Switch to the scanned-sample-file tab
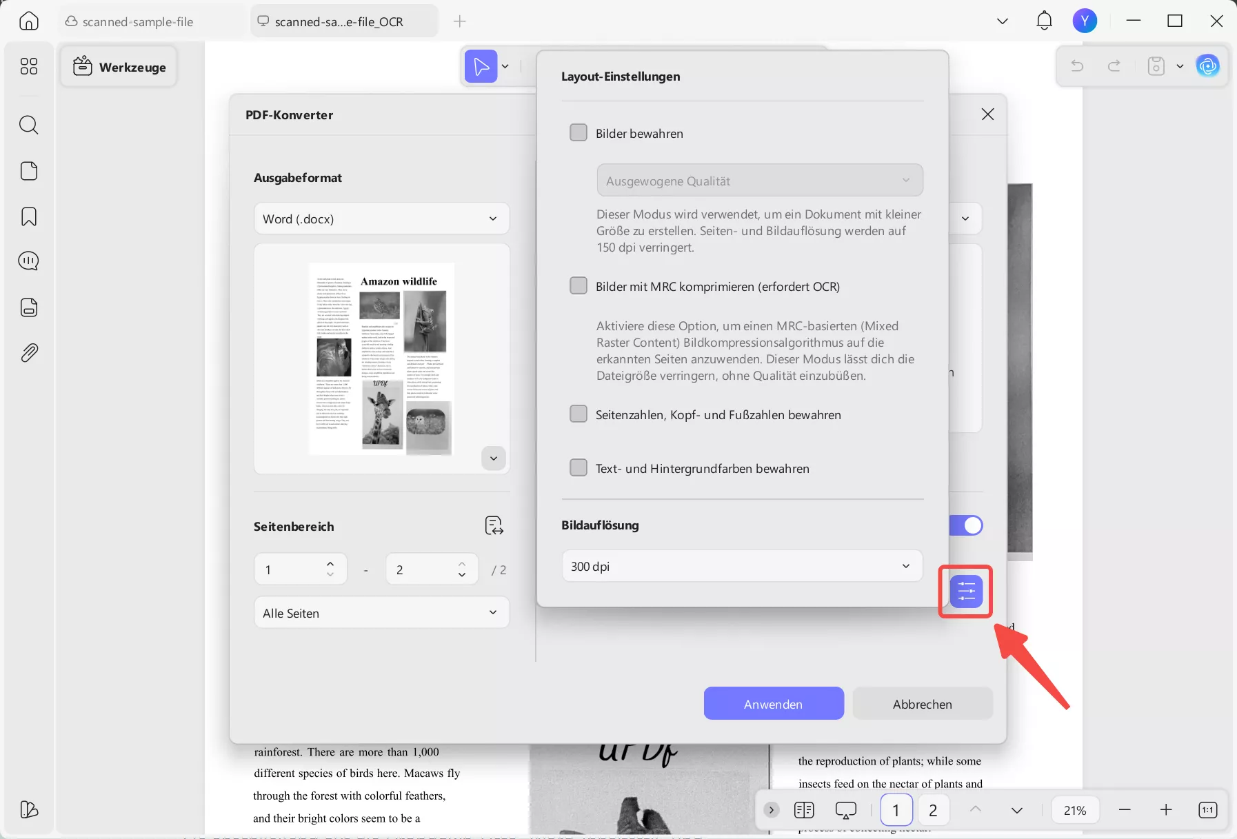 [137, 21]
